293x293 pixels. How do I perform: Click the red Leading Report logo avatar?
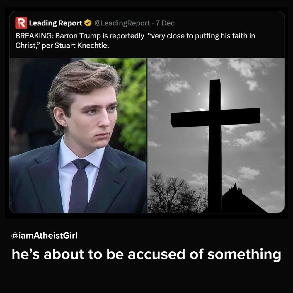pos(21,23)
